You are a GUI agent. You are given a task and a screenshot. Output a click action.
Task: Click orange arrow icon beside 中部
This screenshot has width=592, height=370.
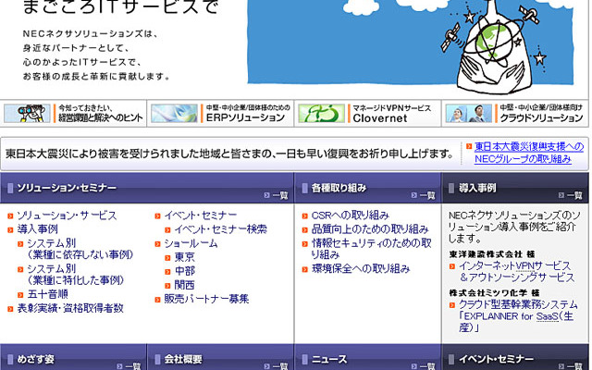click(167, 272)
